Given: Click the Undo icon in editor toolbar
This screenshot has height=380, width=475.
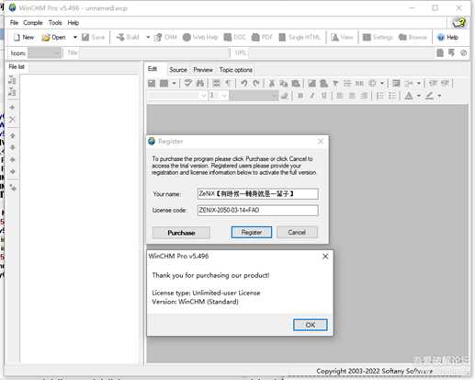Looking at the screenshot, I should [243, 83].
